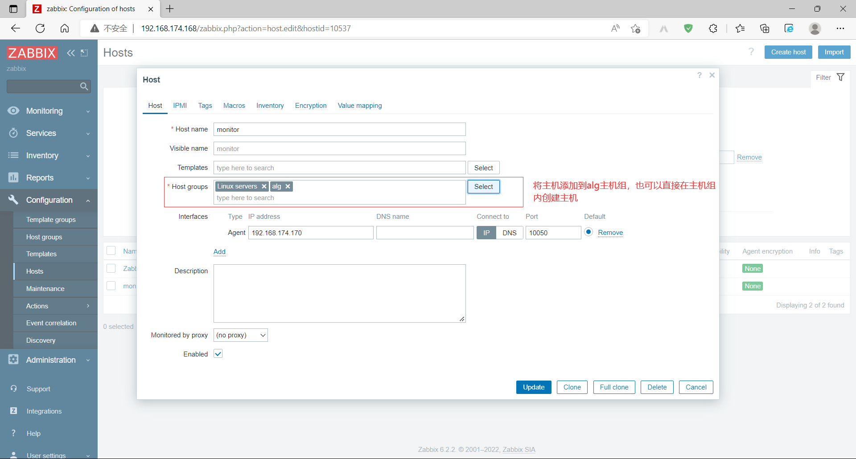Switch to the IPMI tab
Viewport: 856px width, 459px height.
pyautogui.click(x=180, y=106)
